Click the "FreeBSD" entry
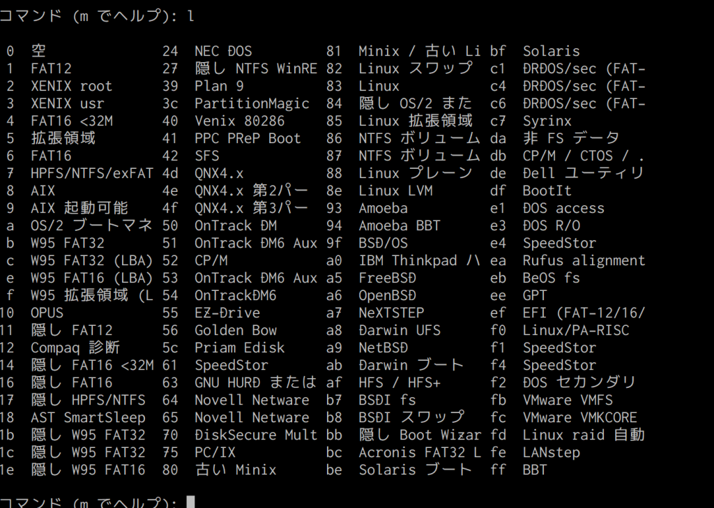714x508 pixels. tap(387, 278)
